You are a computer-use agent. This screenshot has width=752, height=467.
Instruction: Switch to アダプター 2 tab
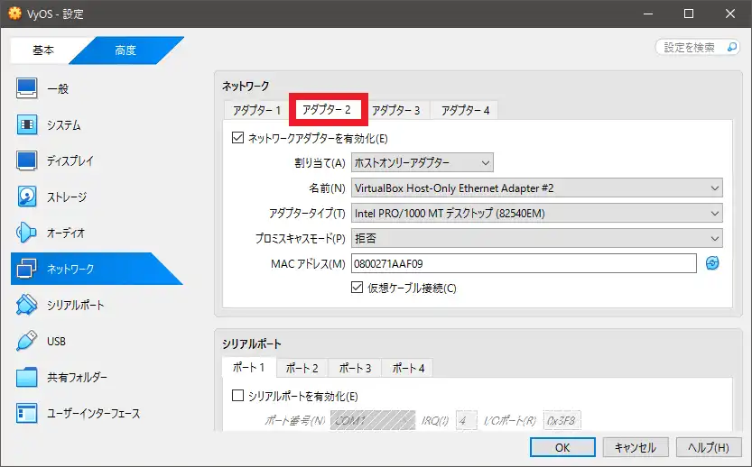point(327,110)
